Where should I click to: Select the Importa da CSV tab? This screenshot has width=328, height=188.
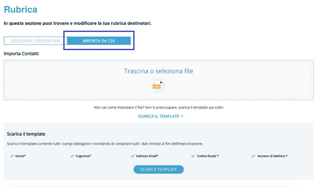tap(99, 41)
